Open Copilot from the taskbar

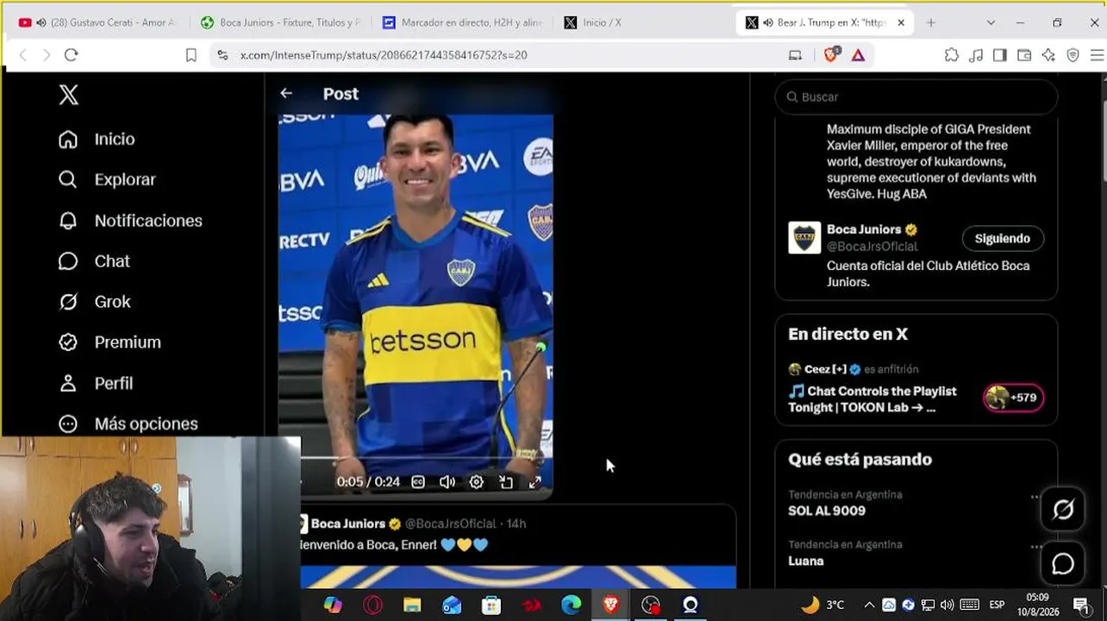(333, 605)
